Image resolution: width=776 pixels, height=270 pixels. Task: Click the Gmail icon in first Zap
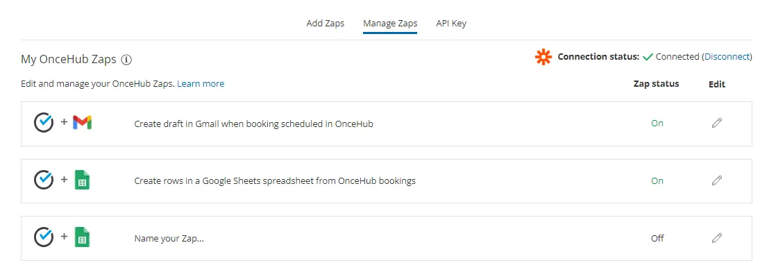[x=82, y=123]
